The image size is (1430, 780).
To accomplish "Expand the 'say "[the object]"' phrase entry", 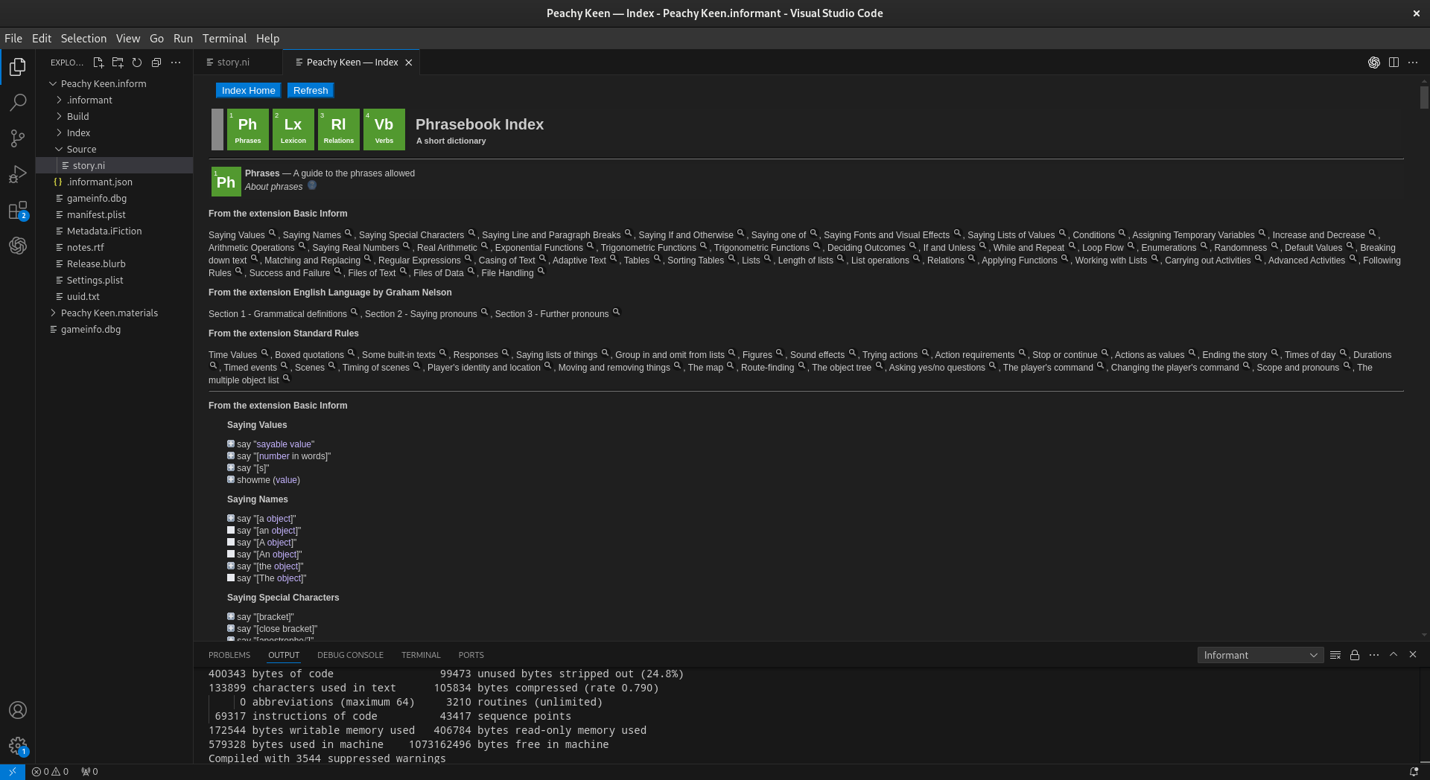I will 231,566.
